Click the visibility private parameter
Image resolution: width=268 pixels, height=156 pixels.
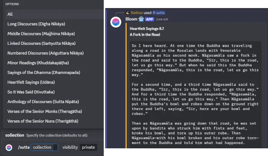coord(79,147)
